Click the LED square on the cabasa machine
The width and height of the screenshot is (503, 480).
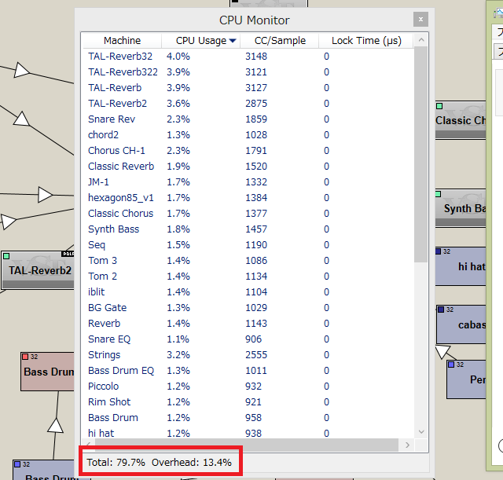(441, 310)
